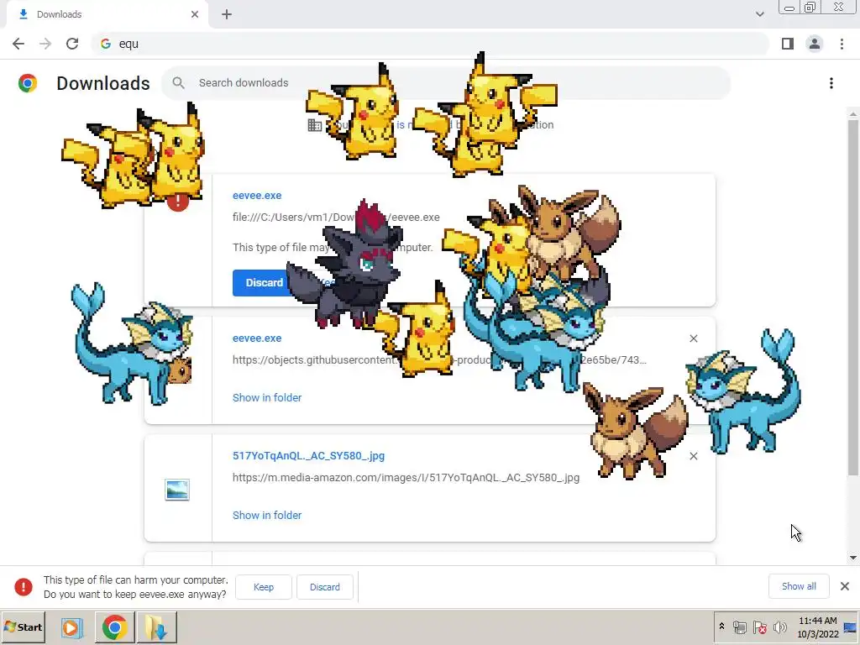Viewport: 860px width, 645px height.
Task: Open a new tab with plus button
Action: pyautogui.click(x=227, y=14)
